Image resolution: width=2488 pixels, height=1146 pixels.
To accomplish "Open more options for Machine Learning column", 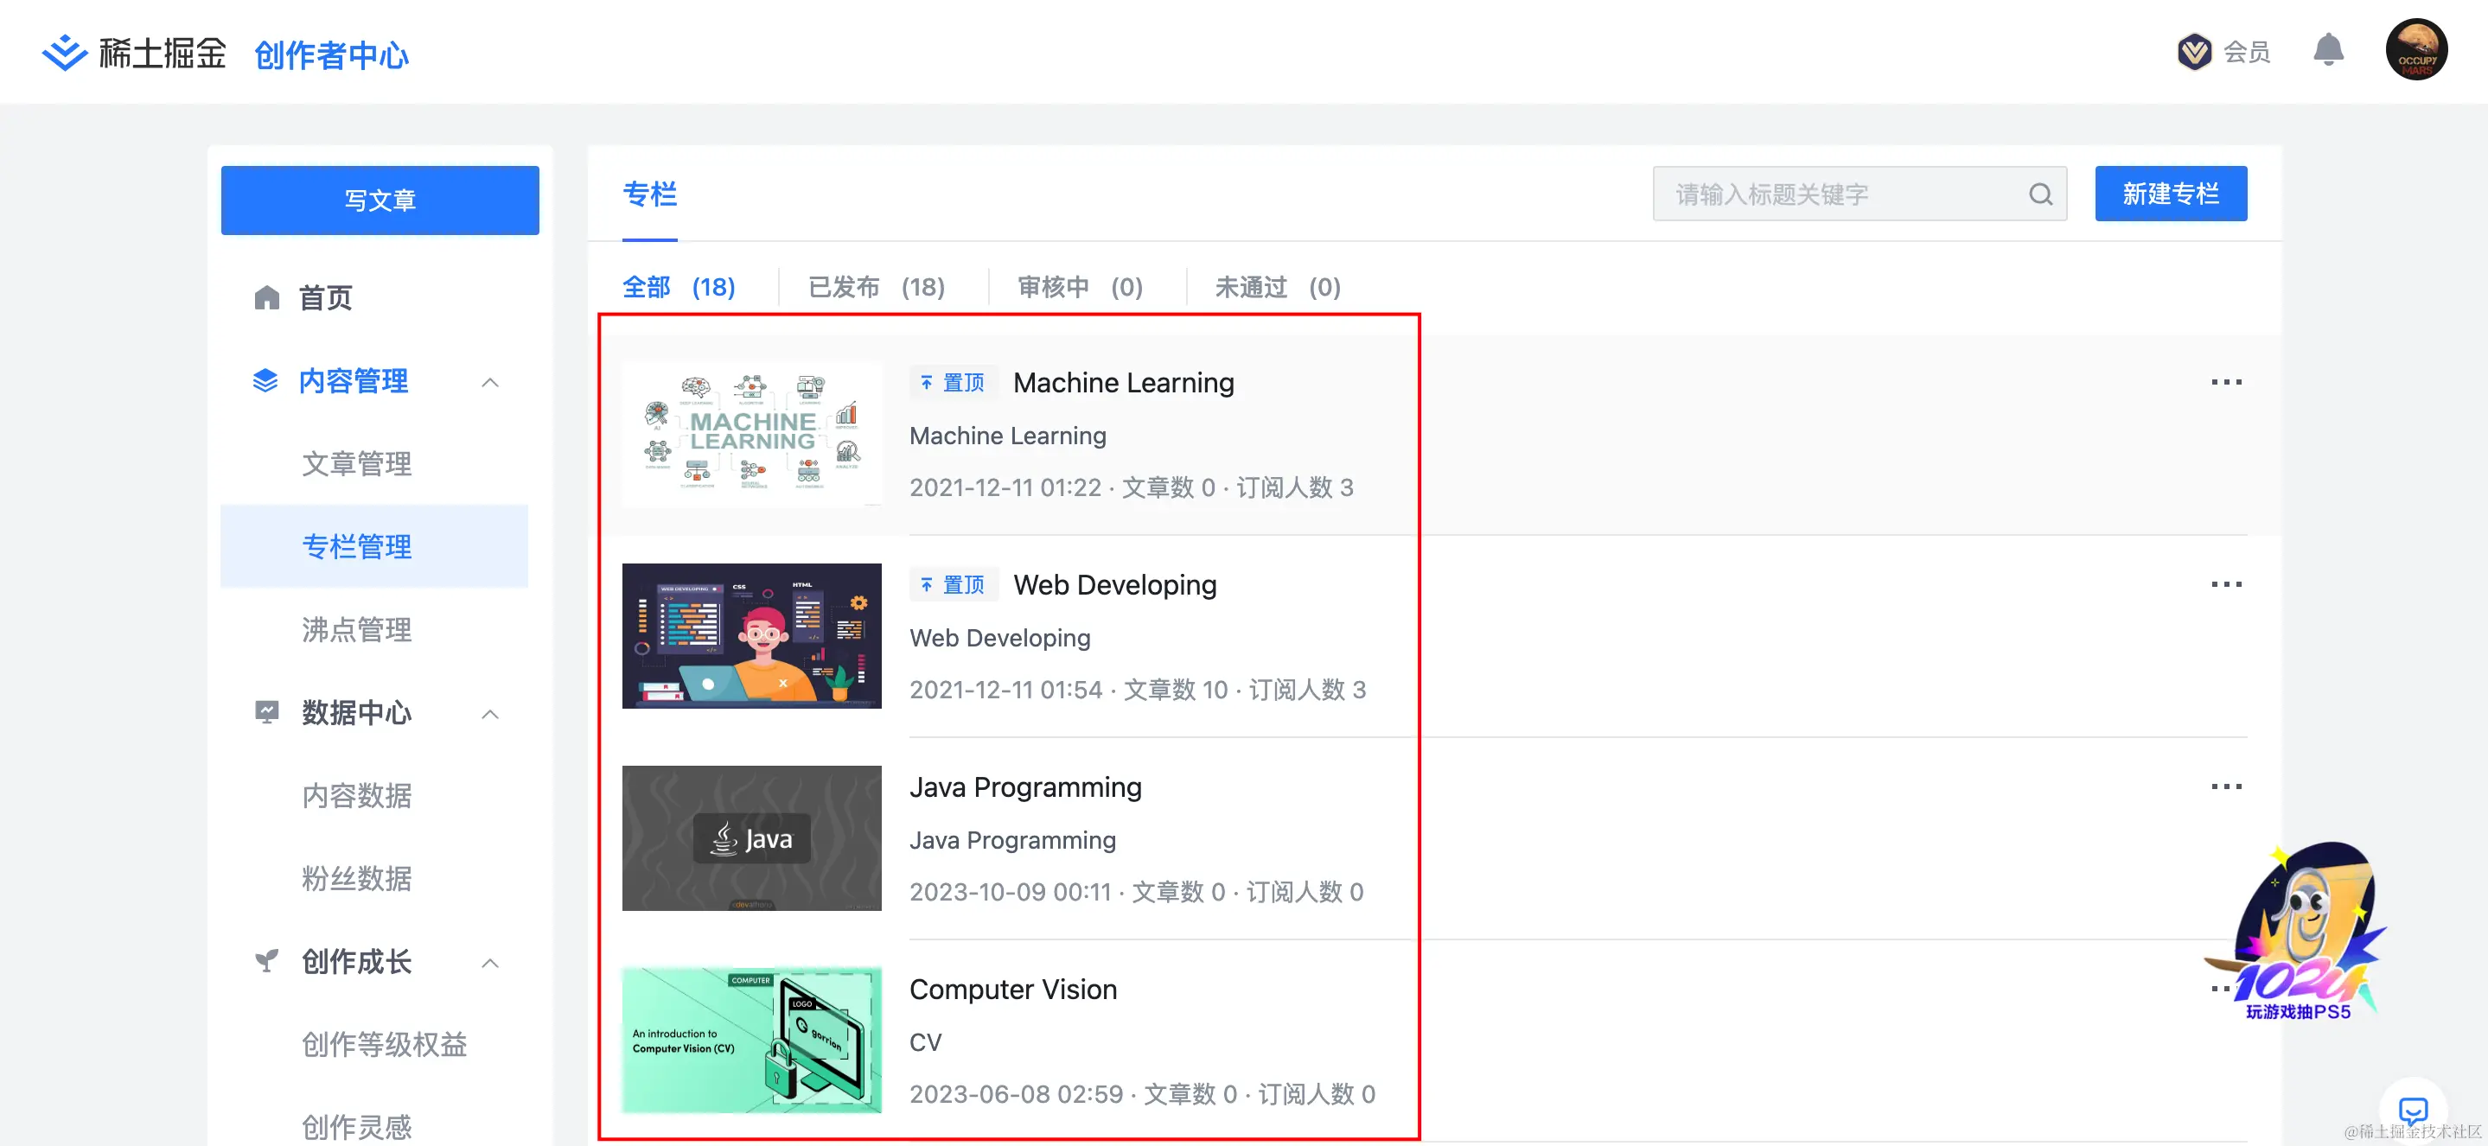I will tap(2225, 382).
